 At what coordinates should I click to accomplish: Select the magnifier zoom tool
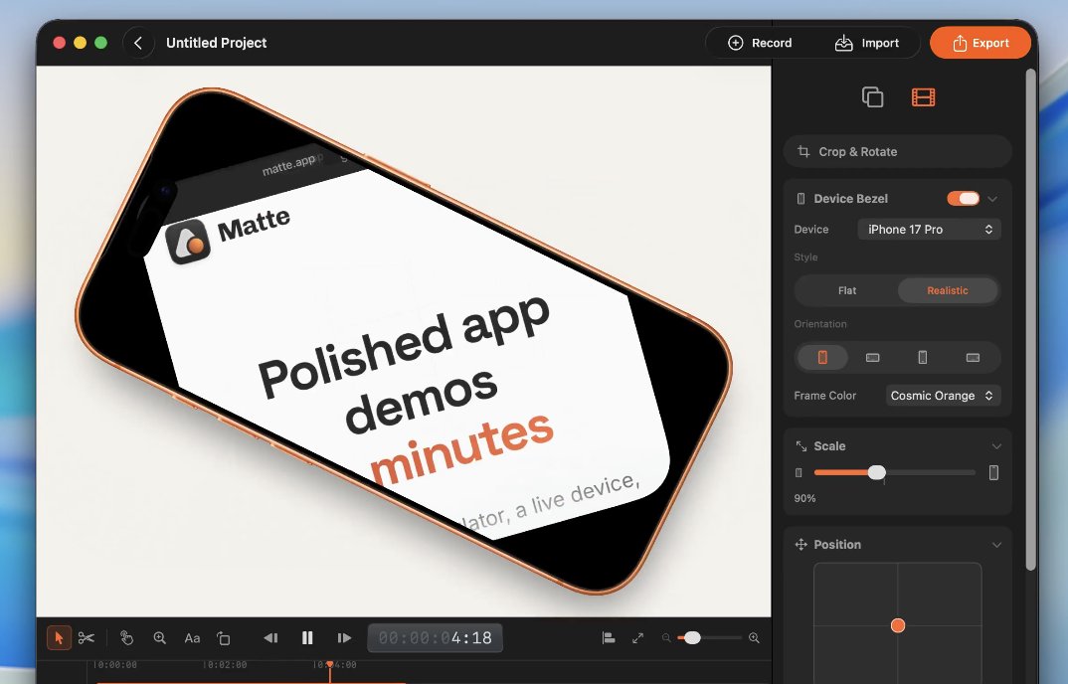point(159,637)
